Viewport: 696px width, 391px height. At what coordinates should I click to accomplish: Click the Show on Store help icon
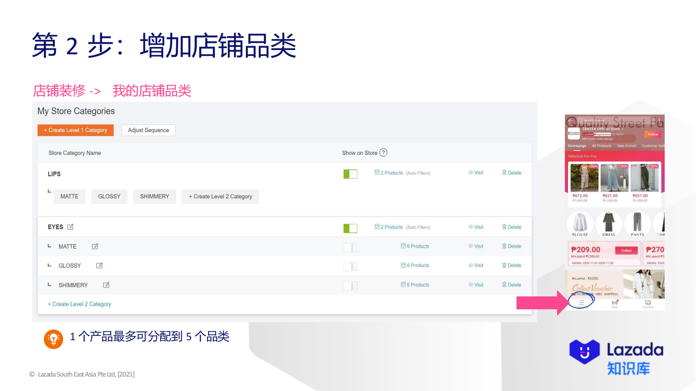click(x=383, y=152)
